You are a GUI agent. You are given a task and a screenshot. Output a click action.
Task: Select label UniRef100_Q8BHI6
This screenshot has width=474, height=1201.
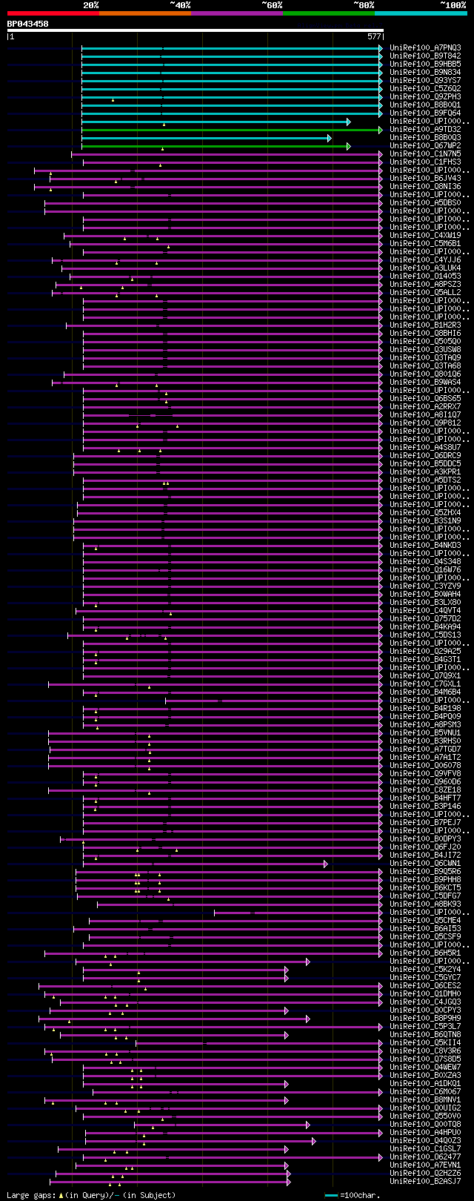point(425,333)
